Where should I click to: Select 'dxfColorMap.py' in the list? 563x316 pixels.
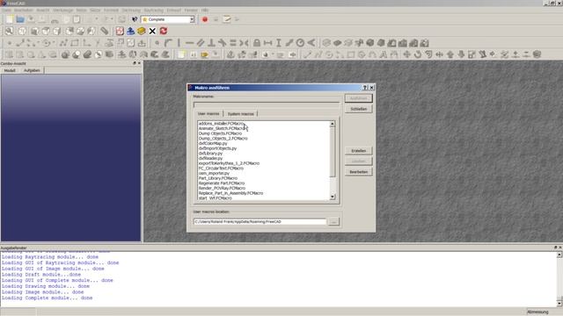tap(213, 143)
